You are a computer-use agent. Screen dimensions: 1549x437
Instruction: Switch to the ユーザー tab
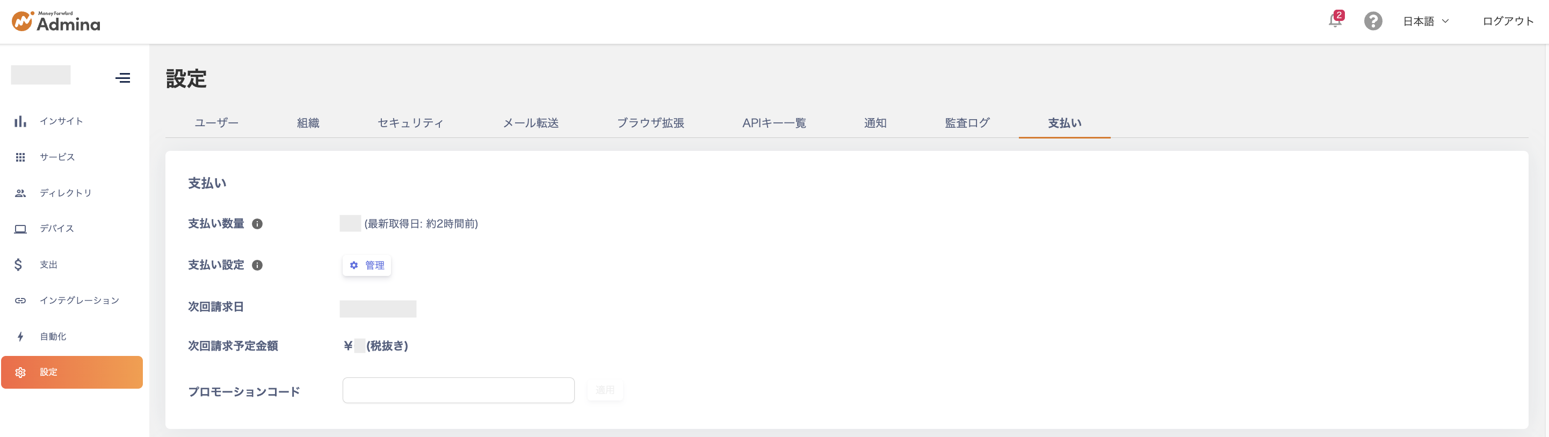[x=216, y=123]
